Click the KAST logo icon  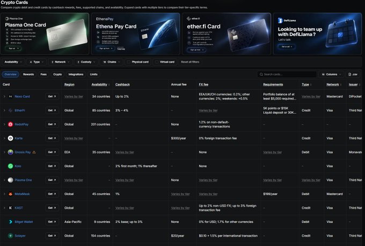pyautogui.click(x=11, y=208)
